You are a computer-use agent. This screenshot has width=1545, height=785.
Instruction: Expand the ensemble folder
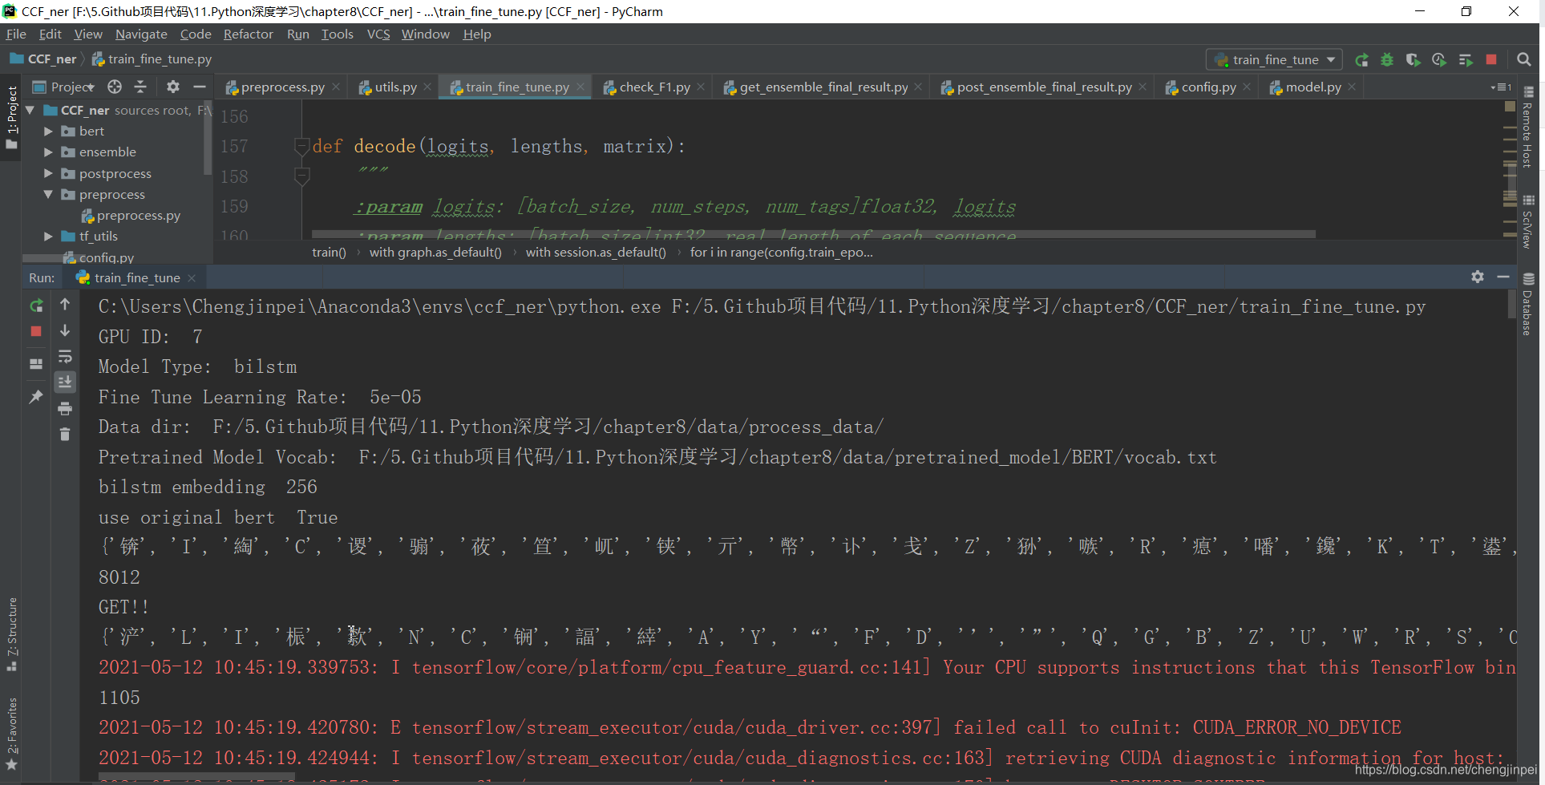48,152
